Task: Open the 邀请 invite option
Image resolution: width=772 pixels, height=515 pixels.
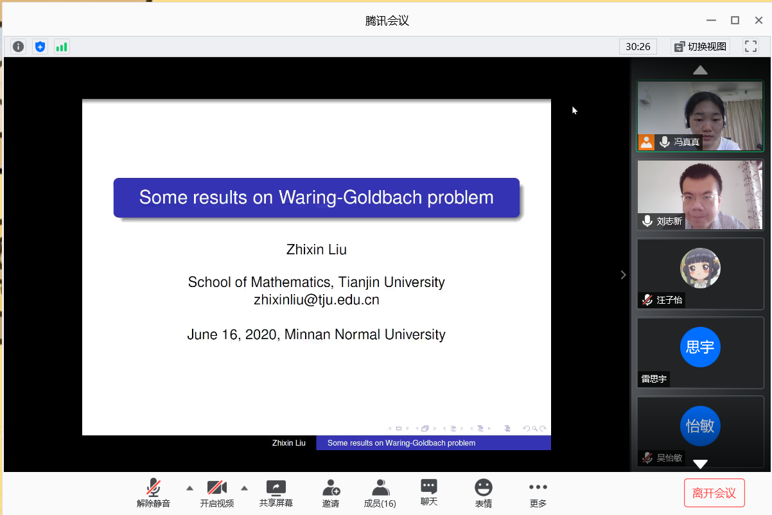Action: [331, 493]
